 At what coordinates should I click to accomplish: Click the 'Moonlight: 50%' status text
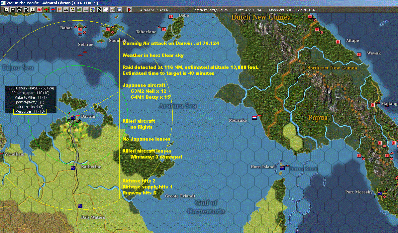[x=280, y=10]
